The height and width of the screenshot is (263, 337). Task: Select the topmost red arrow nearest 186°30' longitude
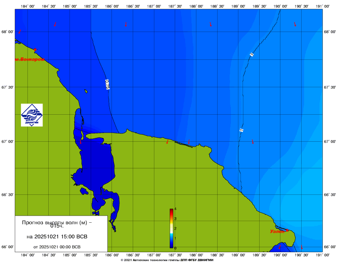pos(126,24)
